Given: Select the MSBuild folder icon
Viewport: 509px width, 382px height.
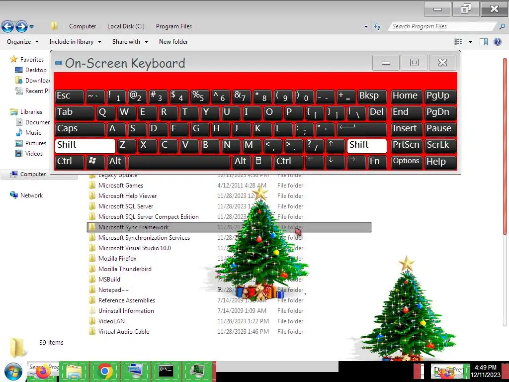Looking at the screenshot, I should click(x=92, y=280).
